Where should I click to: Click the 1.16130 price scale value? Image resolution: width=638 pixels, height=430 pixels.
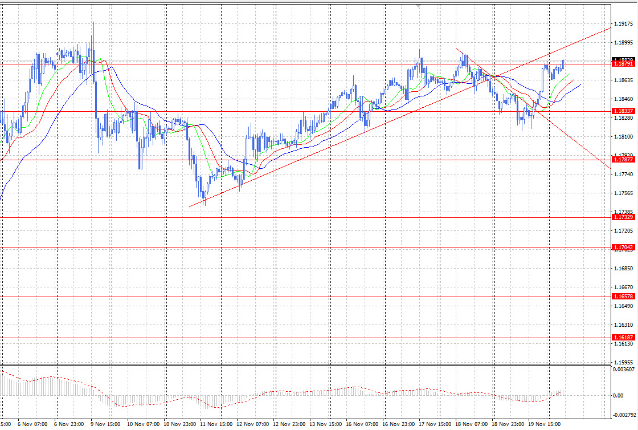point(623,344)
